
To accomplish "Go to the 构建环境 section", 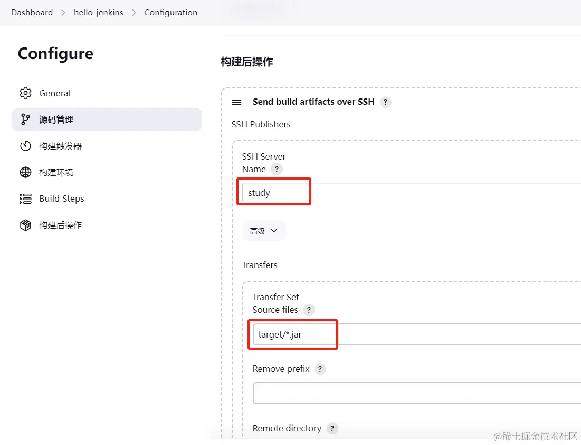I will point(107,172).
